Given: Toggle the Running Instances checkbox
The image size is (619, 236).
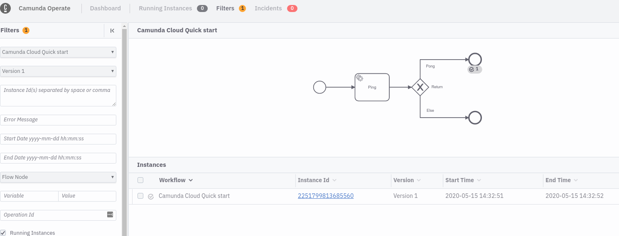Looking at the screenshot, I should [x=3, y=233].
